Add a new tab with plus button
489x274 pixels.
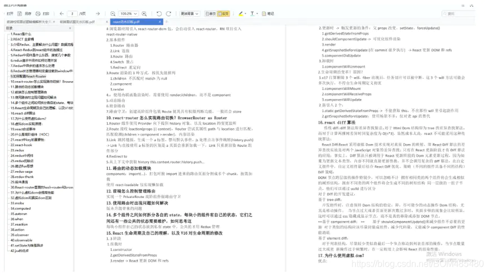coord(167,22)
